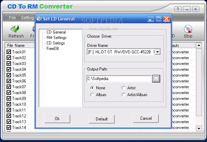Click the Output Path text field
207x142 pixels.
pyautogui.click(x=119, y=79)
